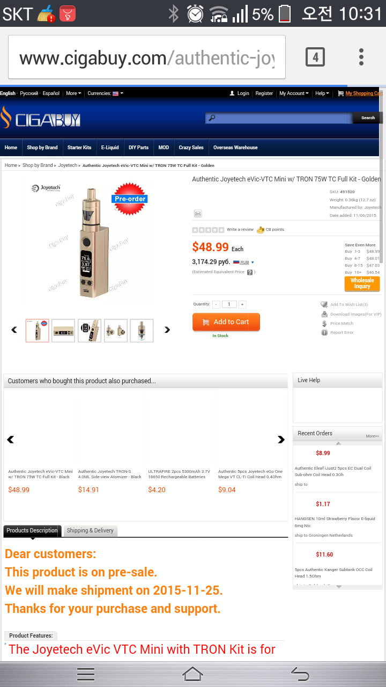Click the email-a-friend envelope icon

(198, 214)
